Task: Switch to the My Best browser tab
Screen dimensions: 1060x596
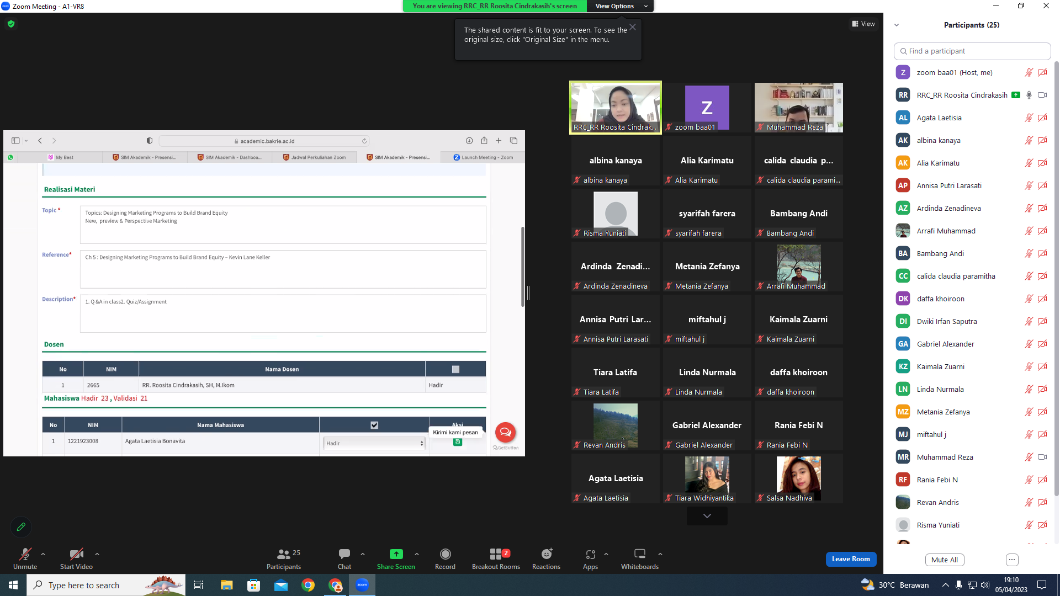Action: click(61, 157)
